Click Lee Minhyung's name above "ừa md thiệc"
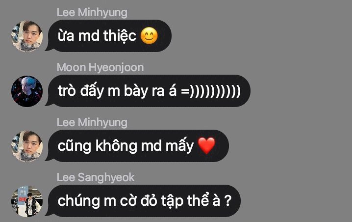The width and height of the screenshot is (352, 222). tap(92, 13)
